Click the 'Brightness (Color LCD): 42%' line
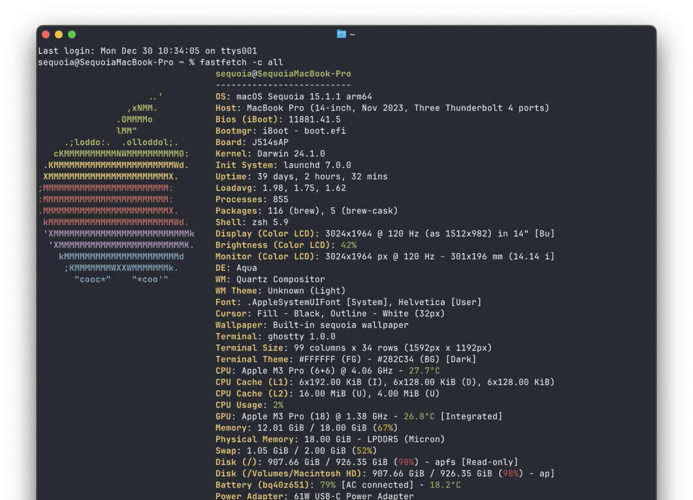Viewport: 693px width, 500px height. pos(286,245)
